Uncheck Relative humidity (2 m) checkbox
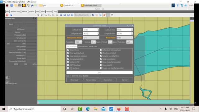This screenshot has width=199, height=112. [x=101, y=56]
